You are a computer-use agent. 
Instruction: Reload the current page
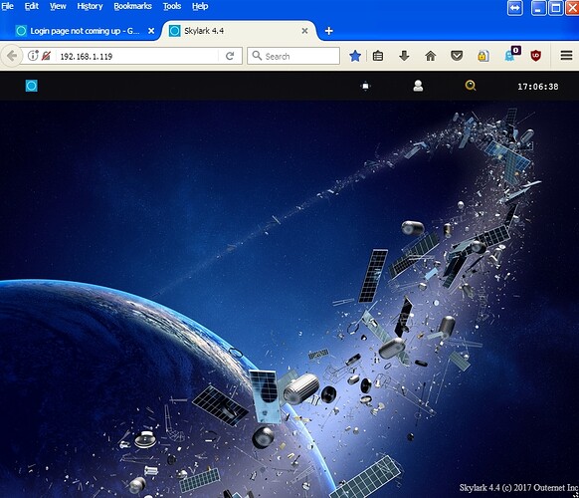coord(230,56)
